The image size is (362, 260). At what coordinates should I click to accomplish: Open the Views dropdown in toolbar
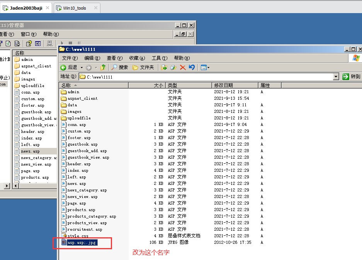(205, 67)
